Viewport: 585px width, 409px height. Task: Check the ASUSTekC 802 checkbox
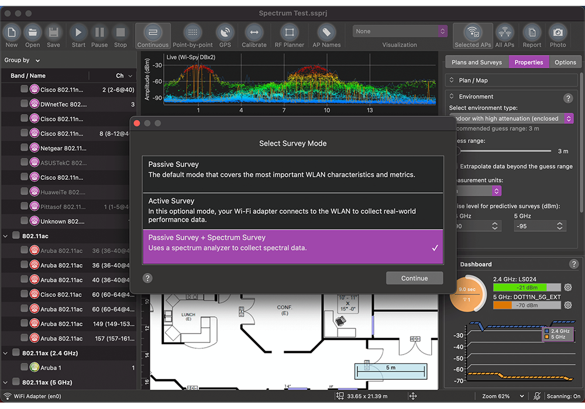[24, 162]
